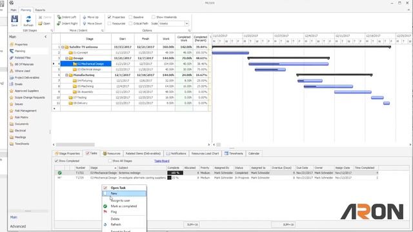Collapse the Main sidebar panel chevron
The width and height of the screenshot is (413, 232).
coord(46,37)
